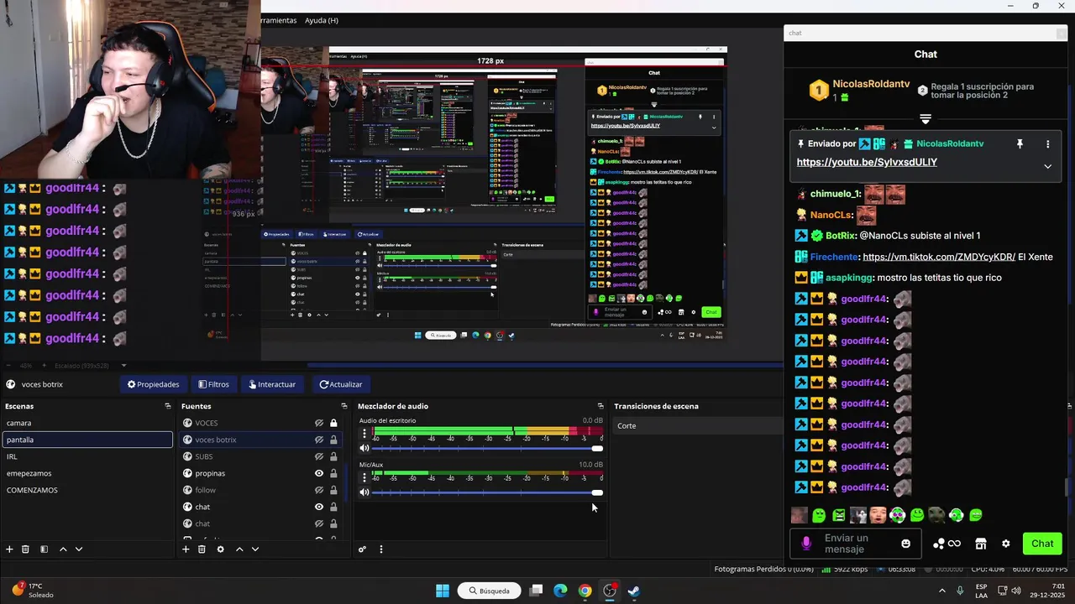This screenshot has width=1075, height=604.
Task: Show the VOCES source
Action: click(319, 423)
